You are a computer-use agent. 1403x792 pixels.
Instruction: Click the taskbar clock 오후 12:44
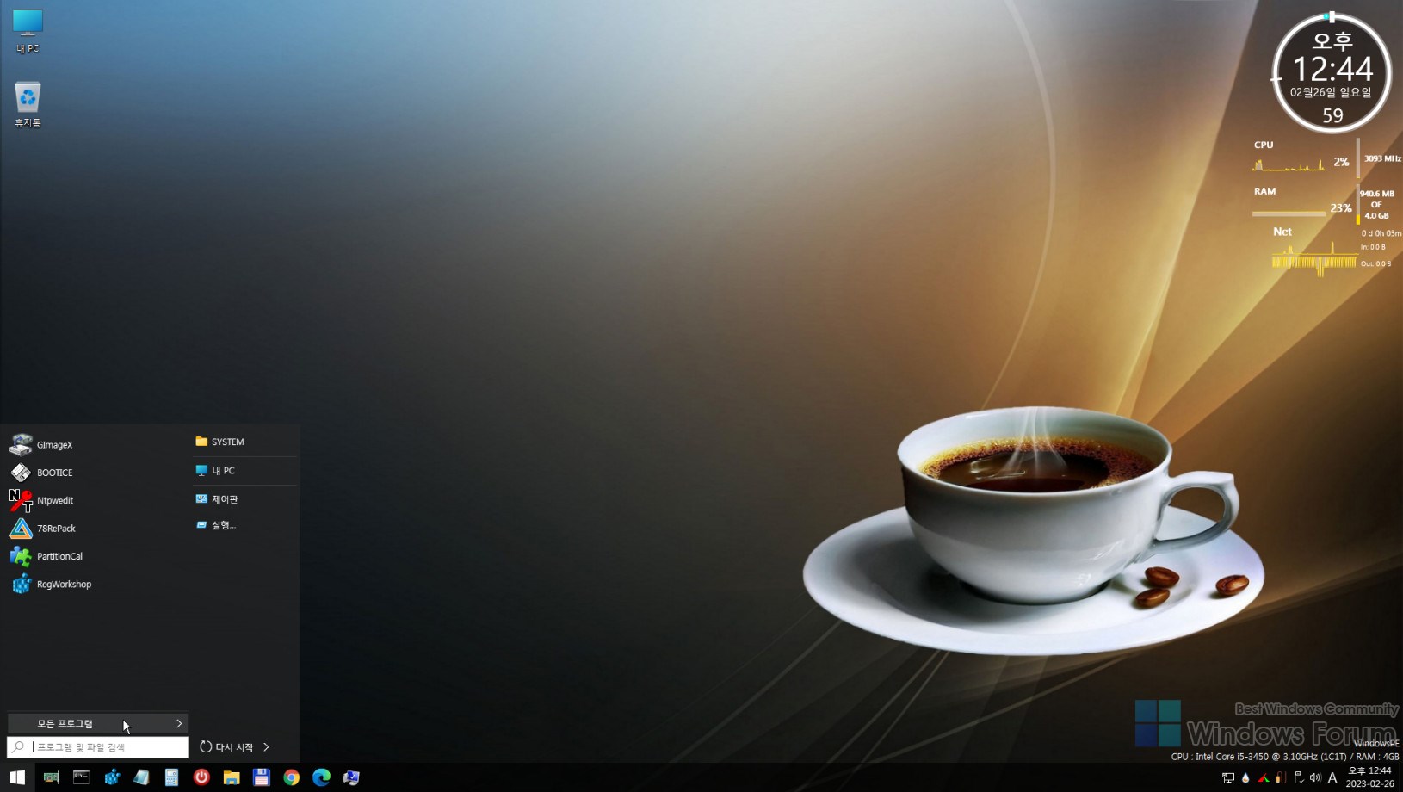(1369, 777)
